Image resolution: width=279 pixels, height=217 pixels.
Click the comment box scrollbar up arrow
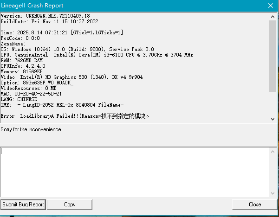pyautogui.click(x=273, y=151)
